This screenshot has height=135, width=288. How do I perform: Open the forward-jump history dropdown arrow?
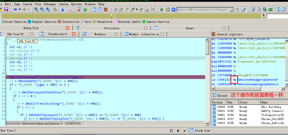[28, 10]
